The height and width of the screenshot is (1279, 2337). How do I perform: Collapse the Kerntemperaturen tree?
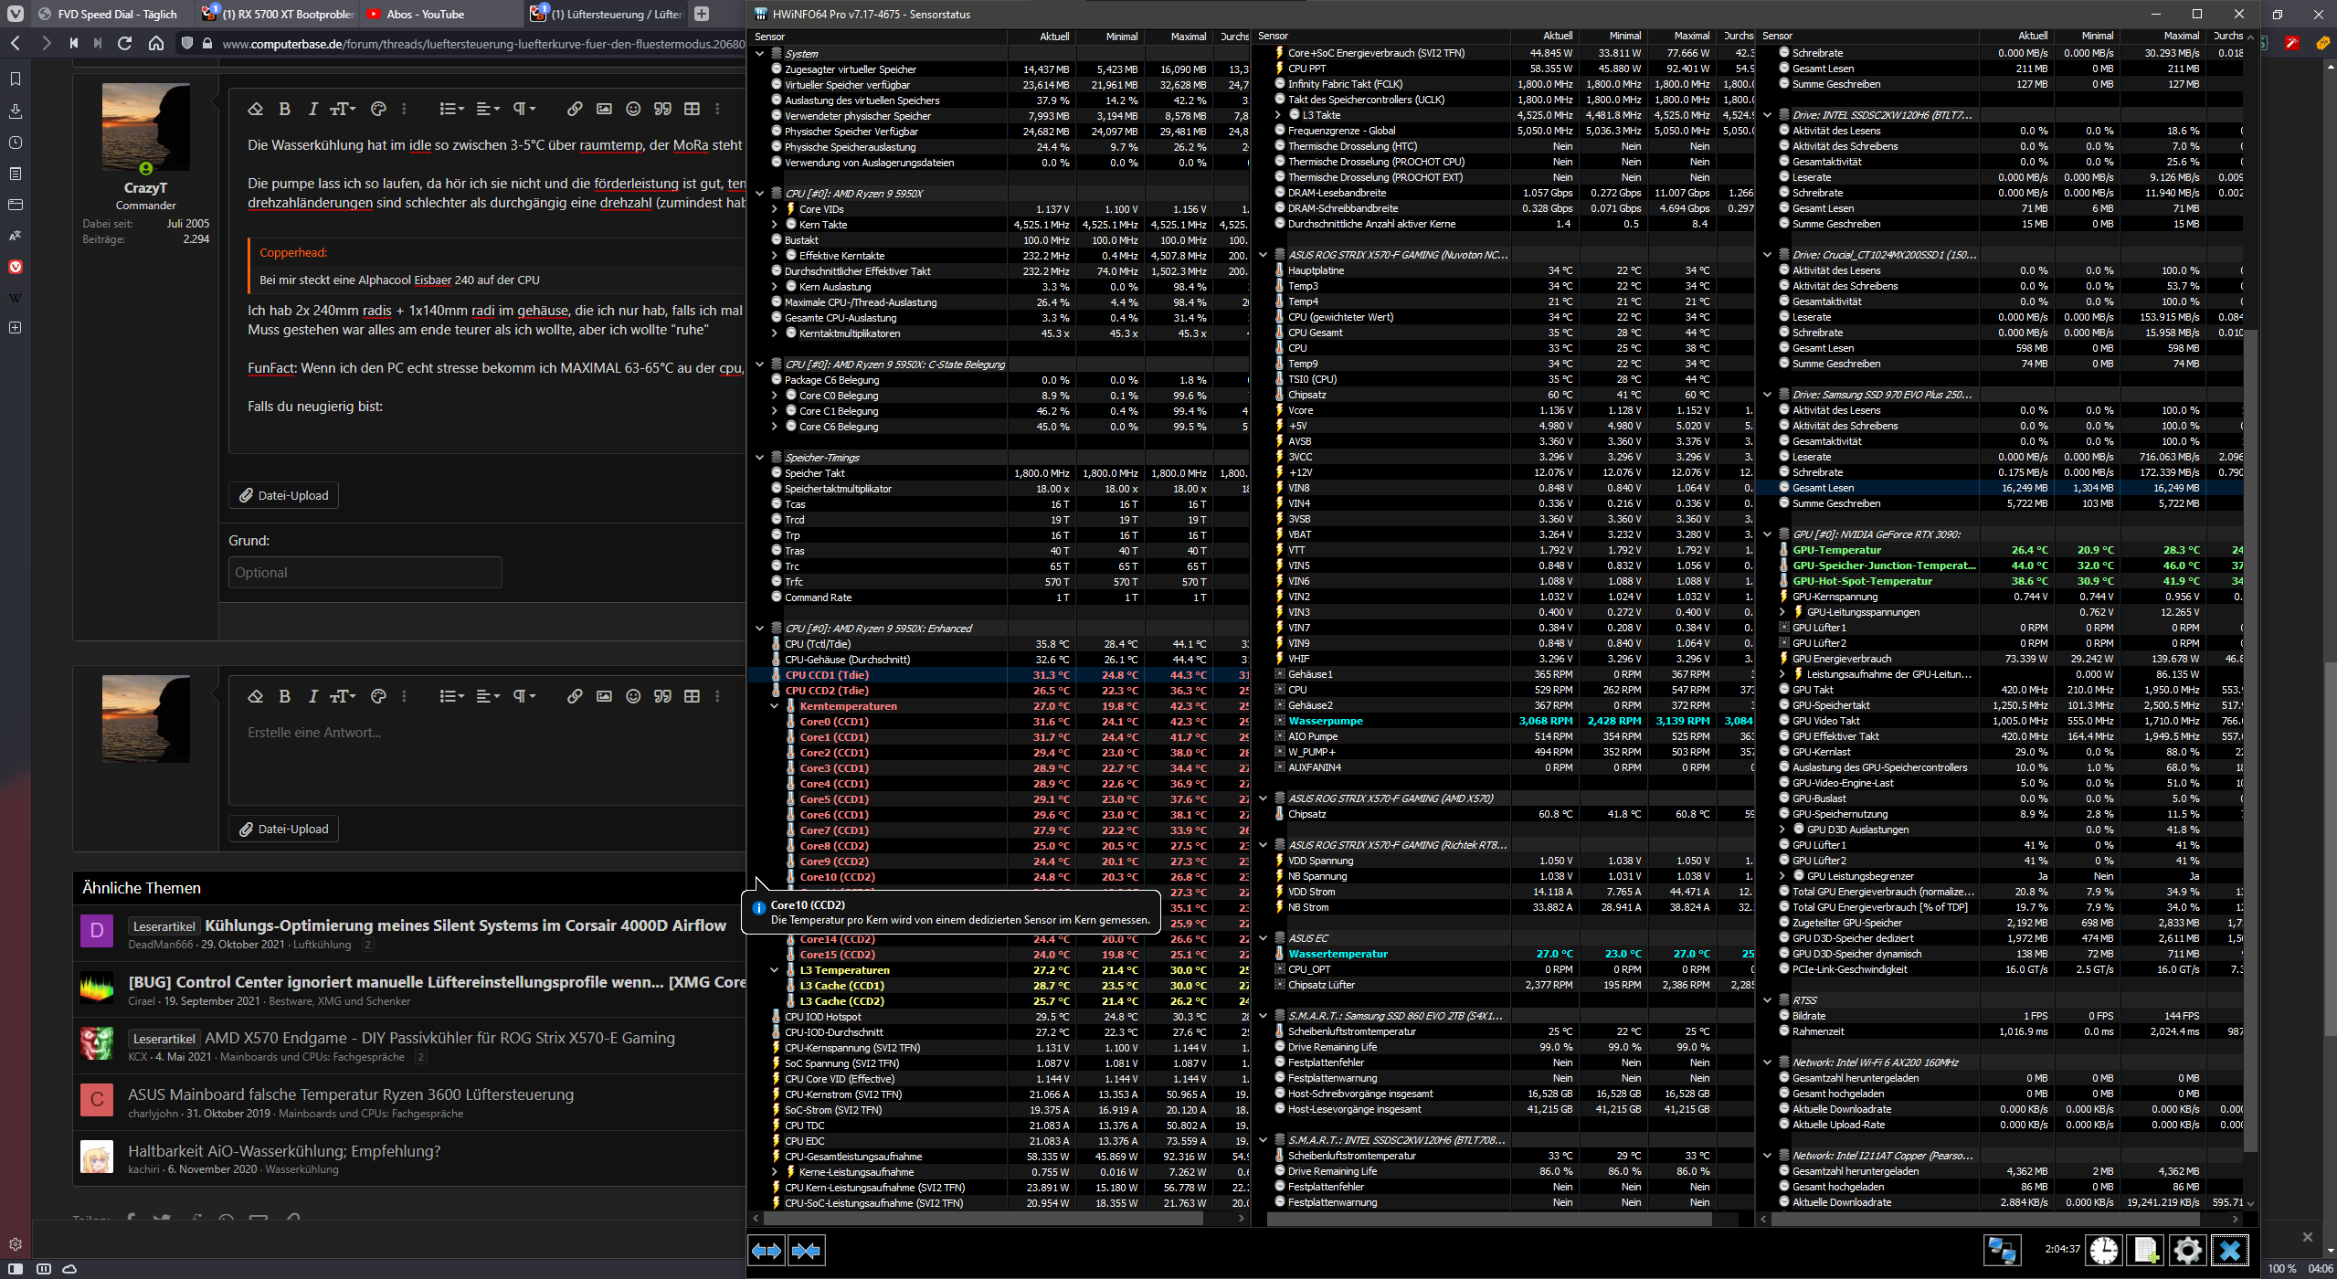(x=775, y=706)
